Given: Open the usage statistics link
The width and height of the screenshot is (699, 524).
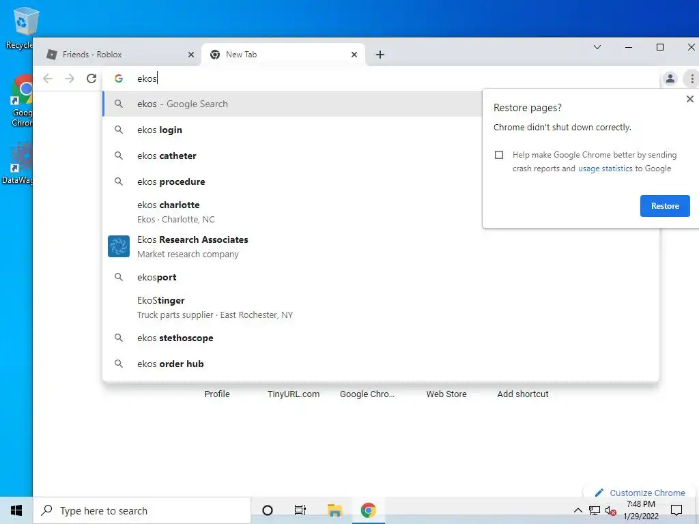Looking at the screenshot, I should click(x=605, y=169).
